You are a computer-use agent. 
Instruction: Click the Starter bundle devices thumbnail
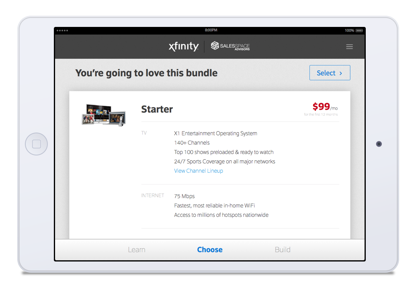[x=103, y=115]
